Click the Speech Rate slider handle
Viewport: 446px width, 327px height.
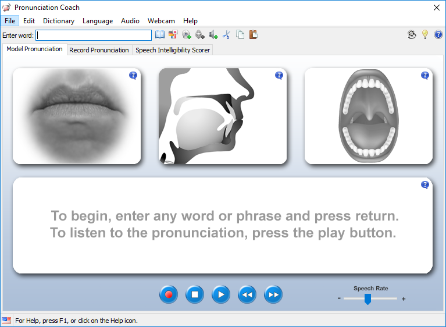point(367,298)
